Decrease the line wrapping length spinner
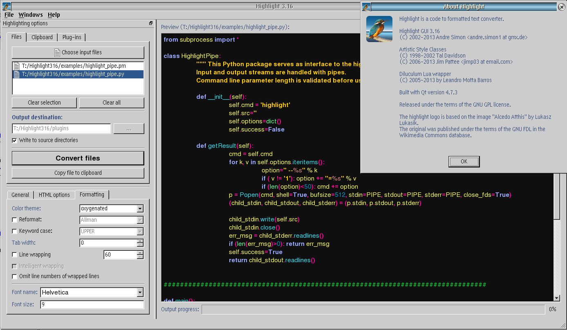 click(140, 257)
